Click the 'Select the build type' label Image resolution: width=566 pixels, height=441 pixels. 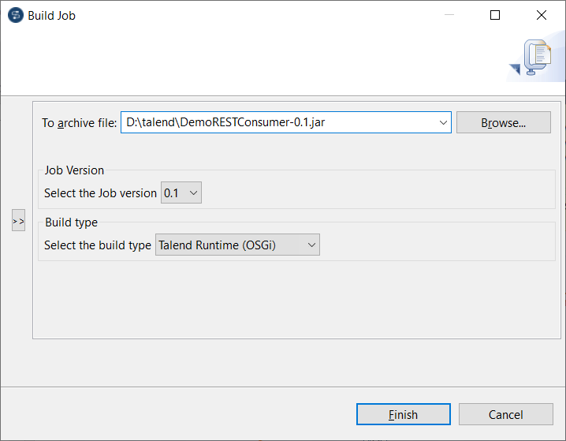(x=98, y=245)
